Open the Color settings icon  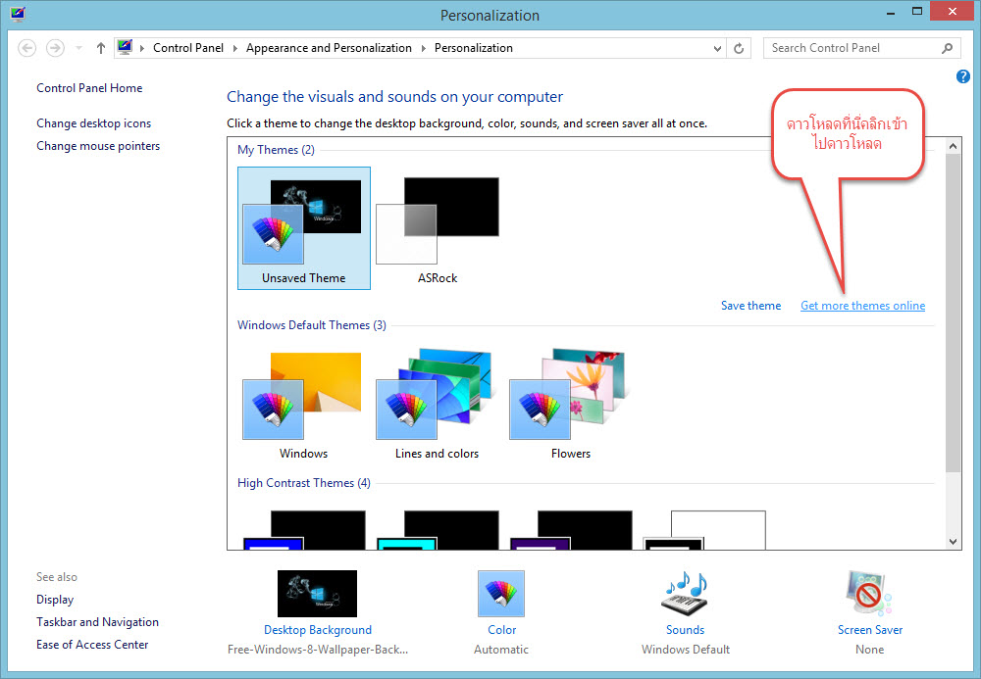pyautogui.click(x=501, y=594)
